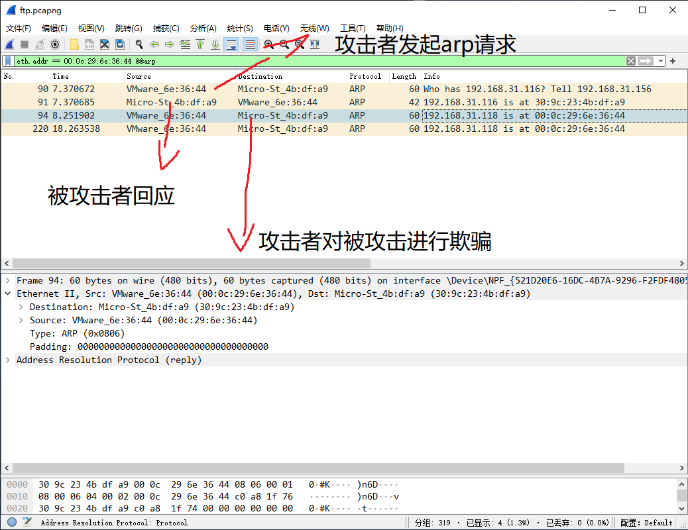Open the 编辑(E) menu
This screenshot has width=688, height=530.
[54, 28]
